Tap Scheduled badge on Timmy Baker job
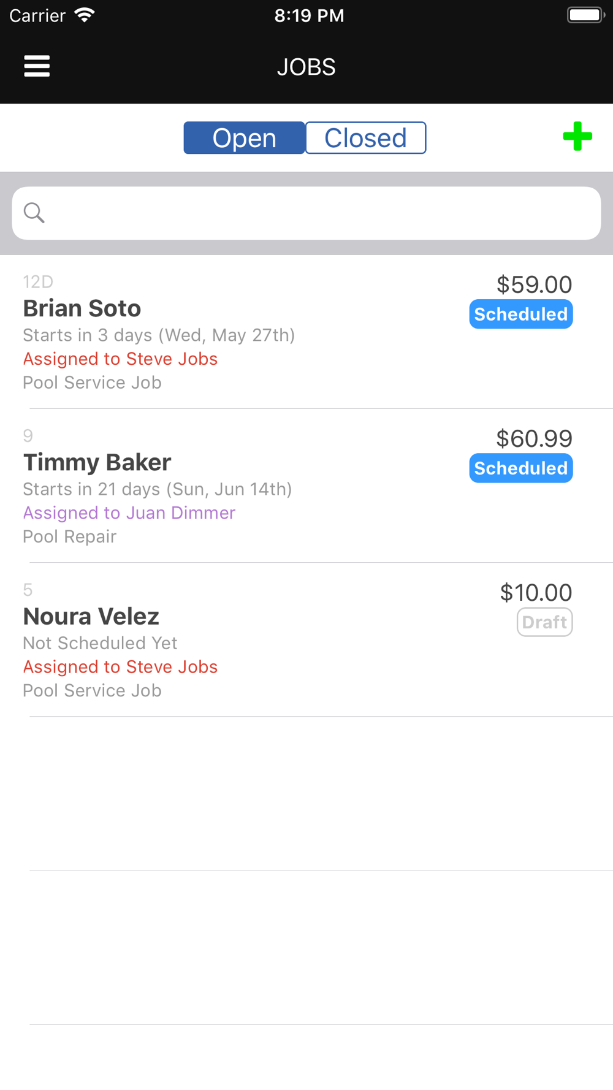 coord(521,468)
